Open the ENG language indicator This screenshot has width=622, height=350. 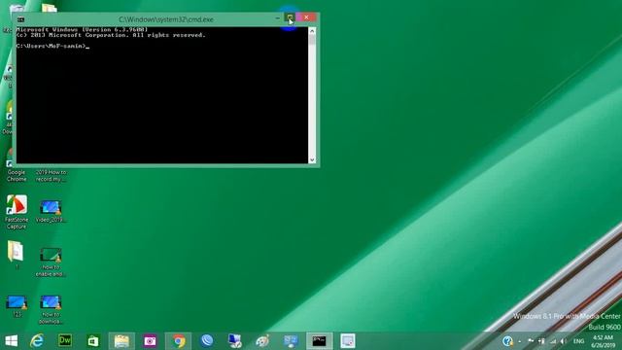click(579, 341)
